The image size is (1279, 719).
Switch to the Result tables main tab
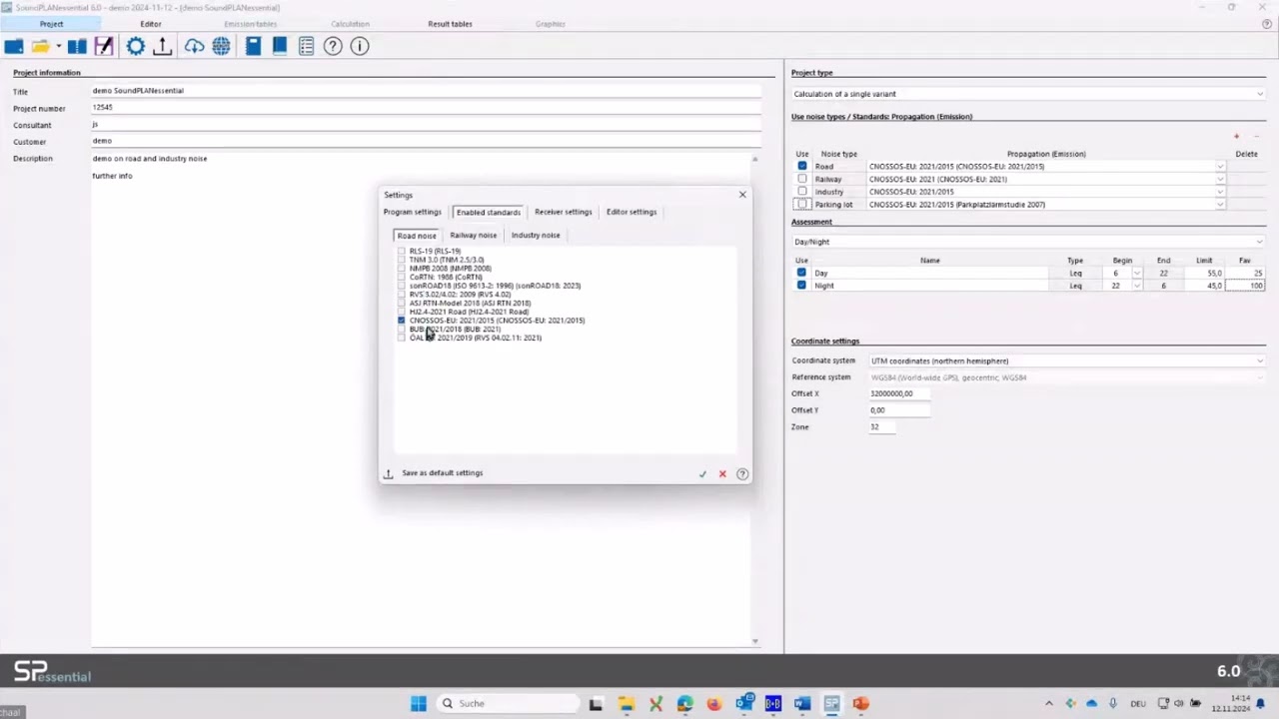[450, 24]
